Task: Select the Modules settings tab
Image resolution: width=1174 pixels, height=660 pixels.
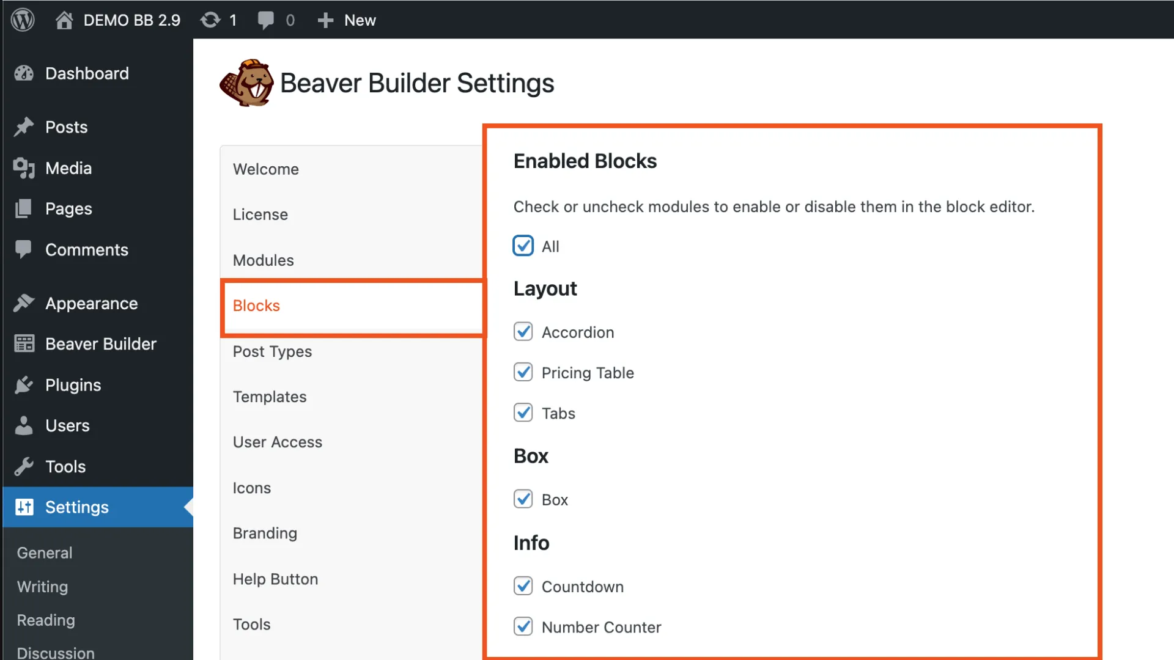Action: pyautogui.click(x=263, y=260)
